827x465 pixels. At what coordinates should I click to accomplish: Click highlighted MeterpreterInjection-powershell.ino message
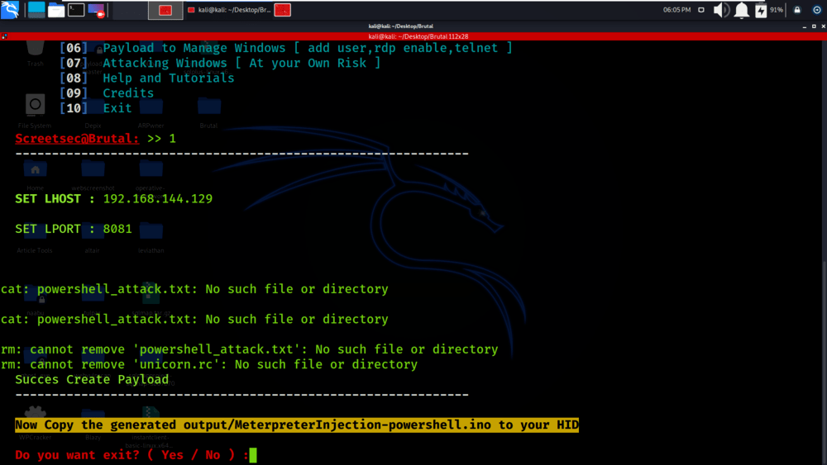coord(296,425)
